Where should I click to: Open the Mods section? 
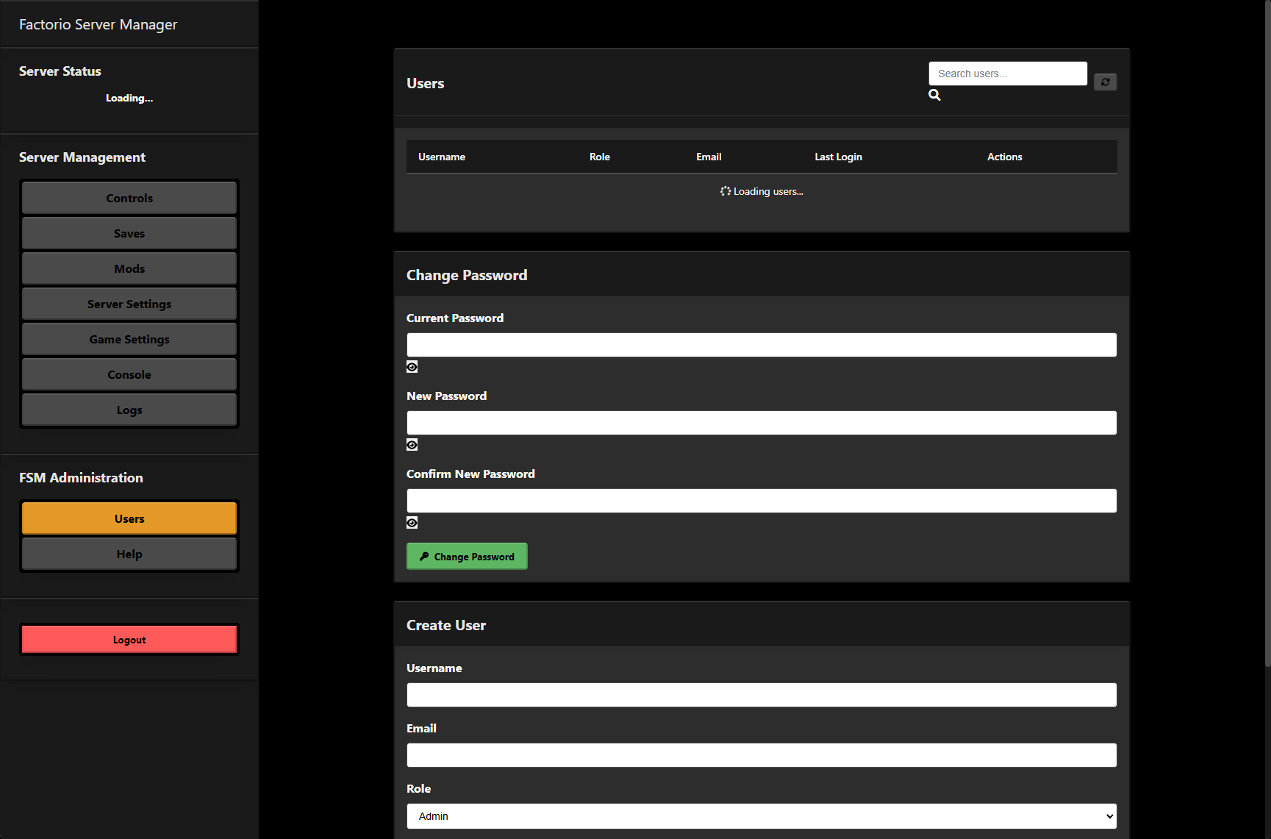coord(129,268)
